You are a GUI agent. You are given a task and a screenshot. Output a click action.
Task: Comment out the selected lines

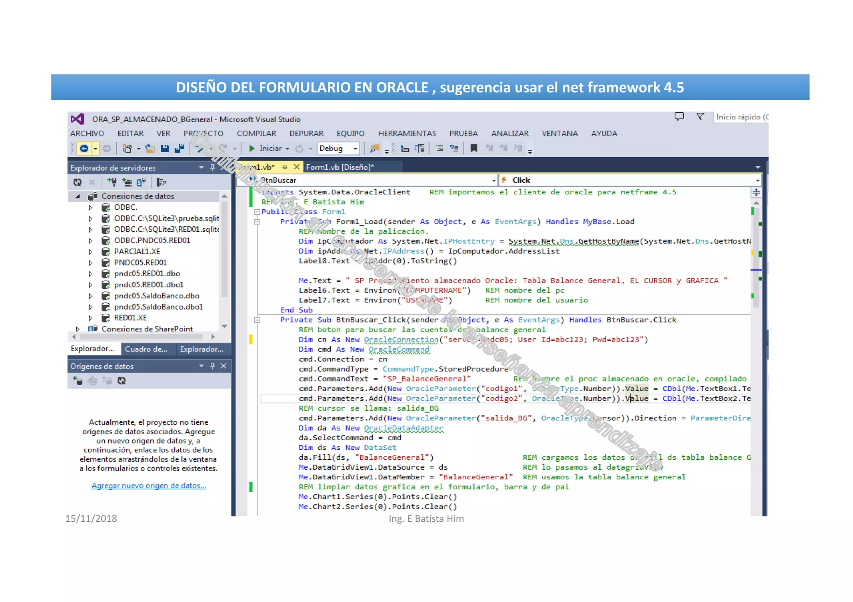(439, 149)
